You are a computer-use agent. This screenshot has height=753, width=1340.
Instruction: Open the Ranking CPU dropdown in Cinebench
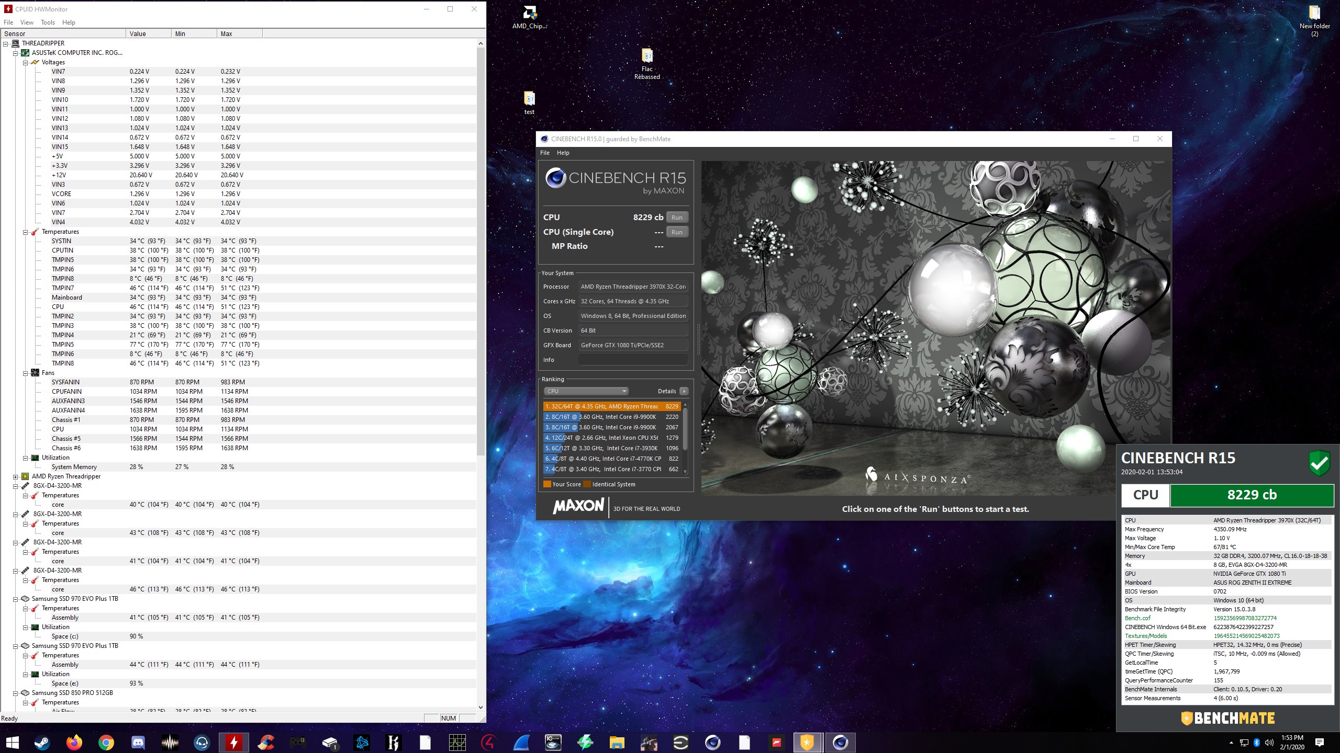[x=586, y=391]
